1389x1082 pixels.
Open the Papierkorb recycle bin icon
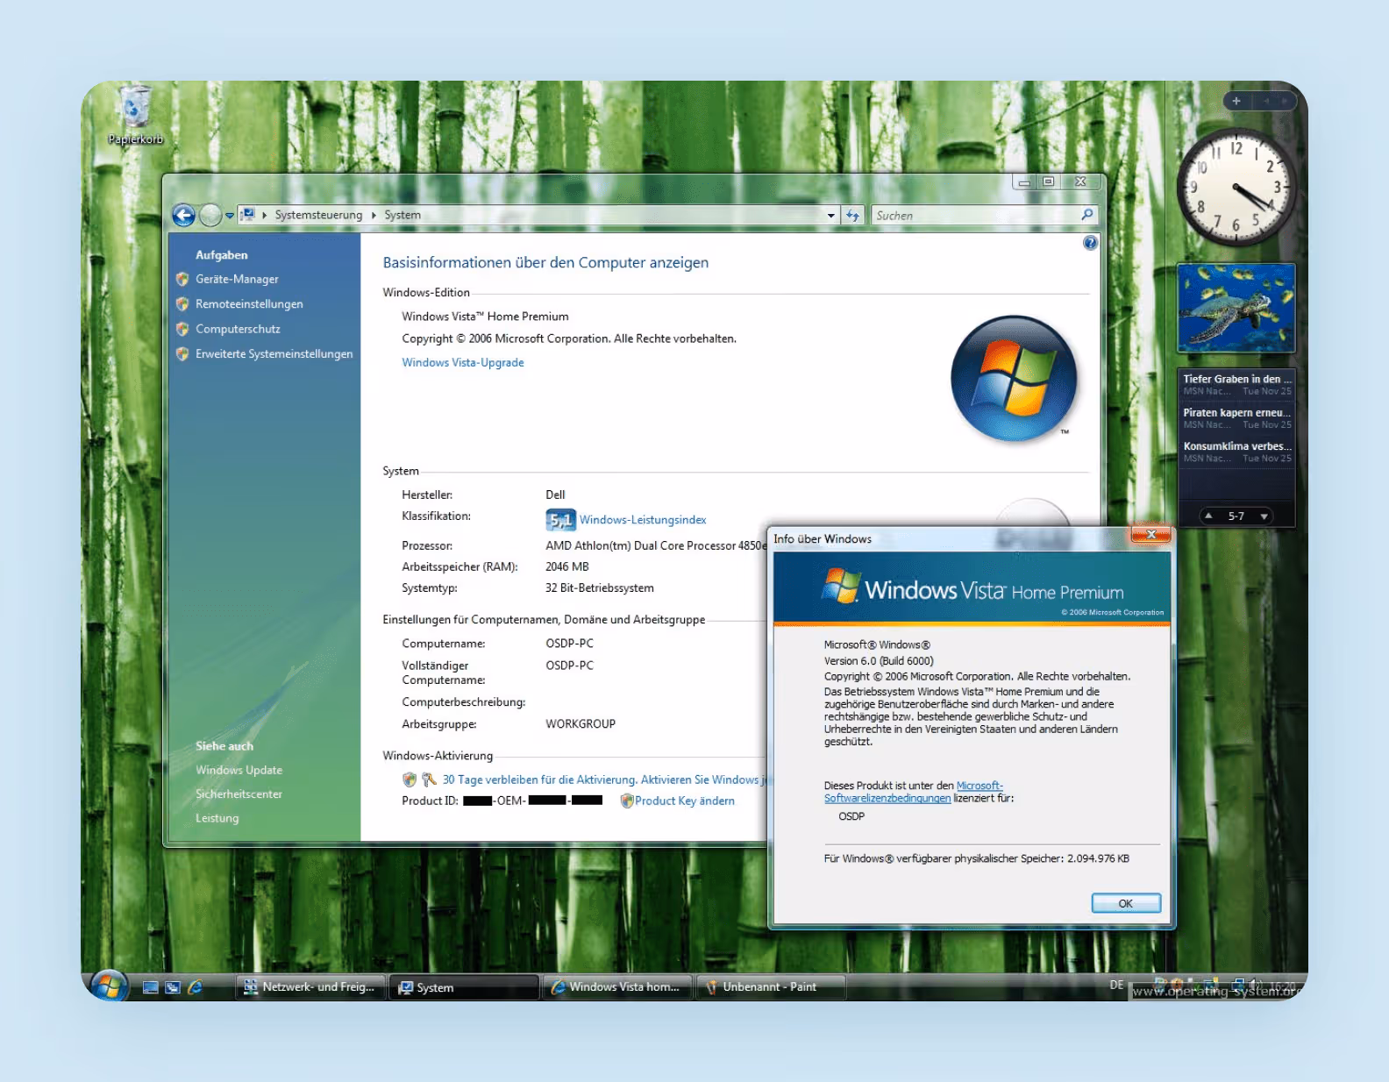pos(135,114)
